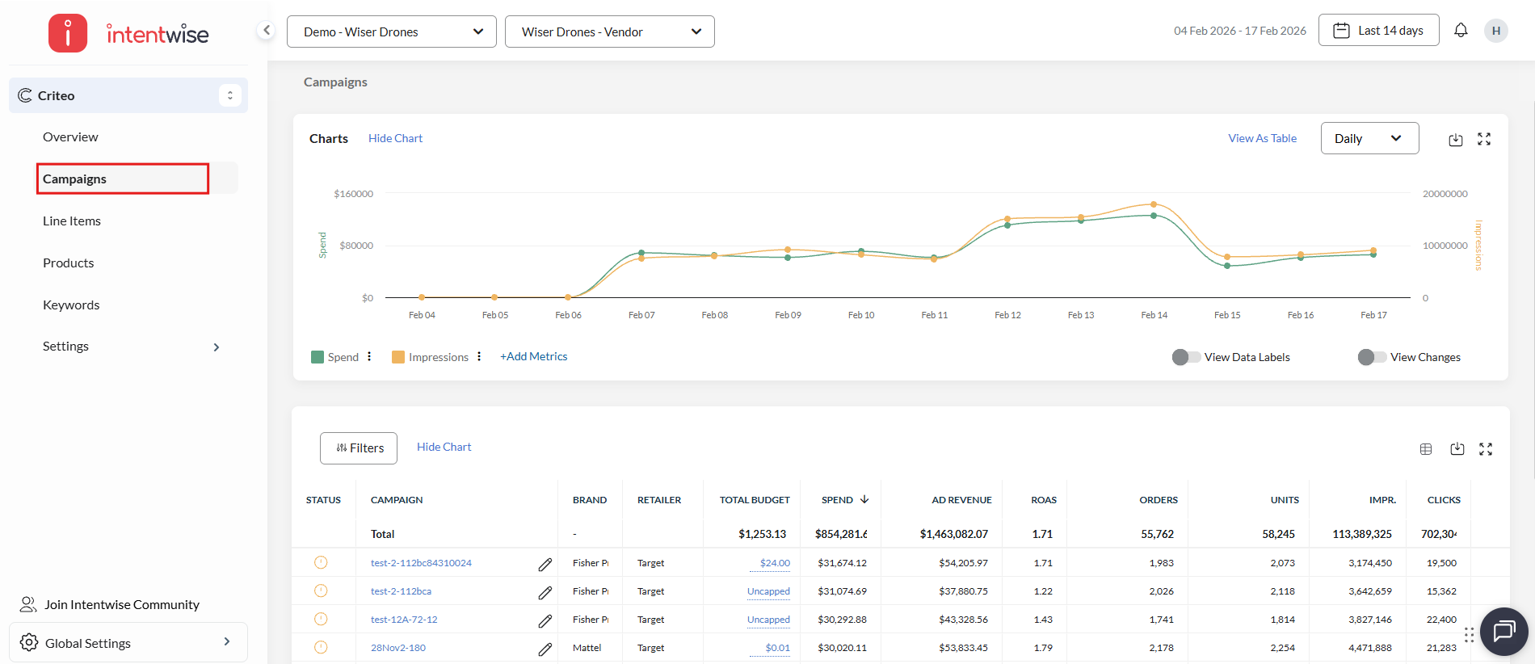Click the notifications bell icon
1535x664 pixels.
point(1461,31)
